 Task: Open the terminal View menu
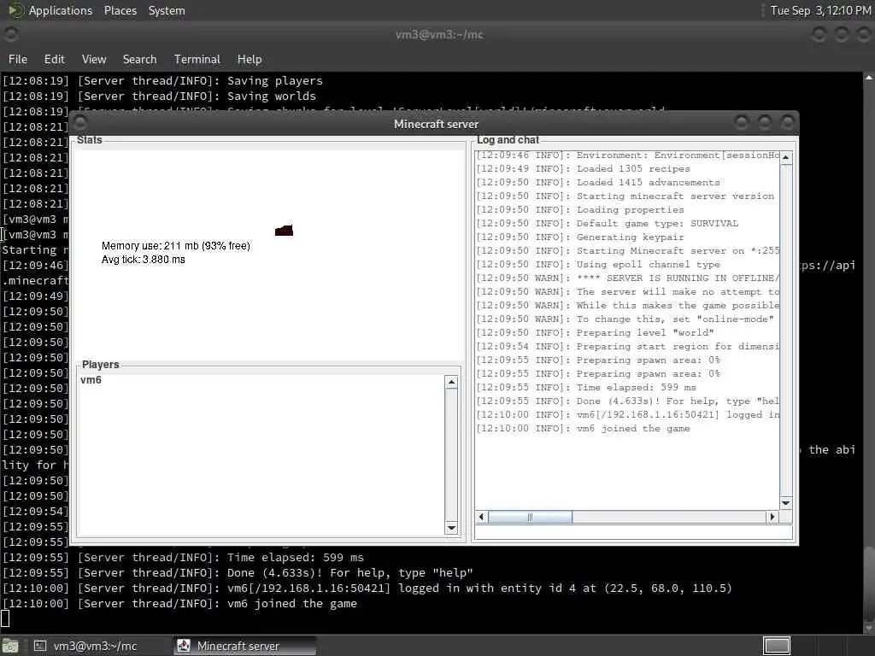(x=94, y=59)
